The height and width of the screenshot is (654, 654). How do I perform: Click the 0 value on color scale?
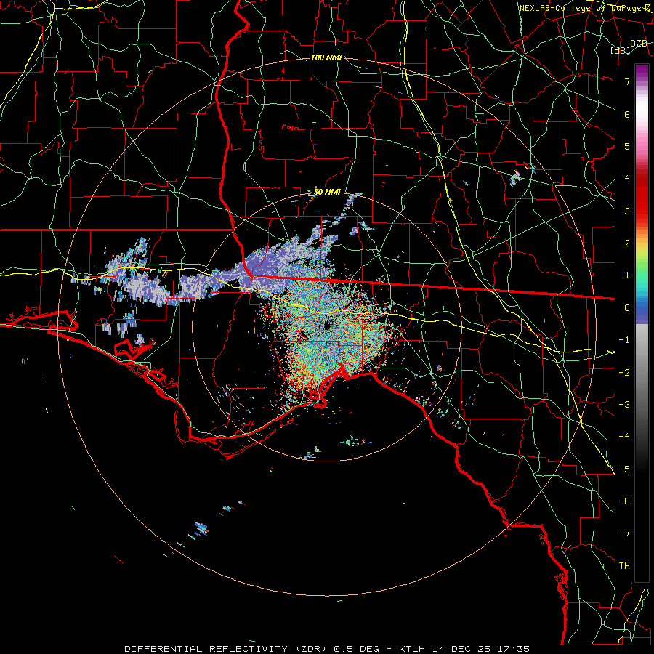coord(627,307)
